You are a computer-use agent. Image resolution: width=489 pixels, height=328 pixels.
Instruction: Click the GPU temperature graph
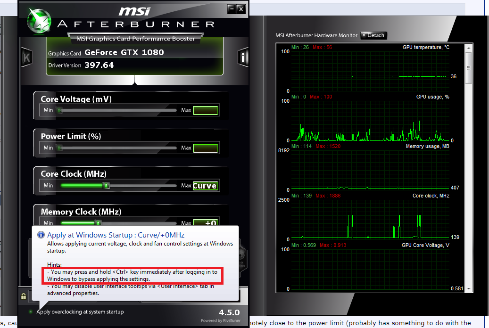370,71
